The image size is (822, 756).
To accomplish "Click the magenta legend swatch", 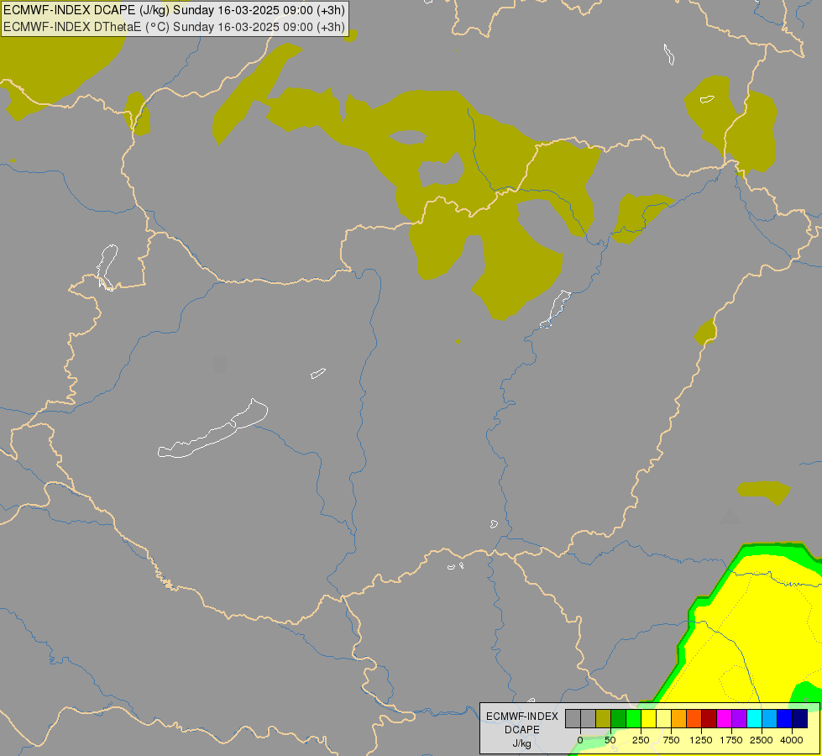I will [x=725, y=719].
